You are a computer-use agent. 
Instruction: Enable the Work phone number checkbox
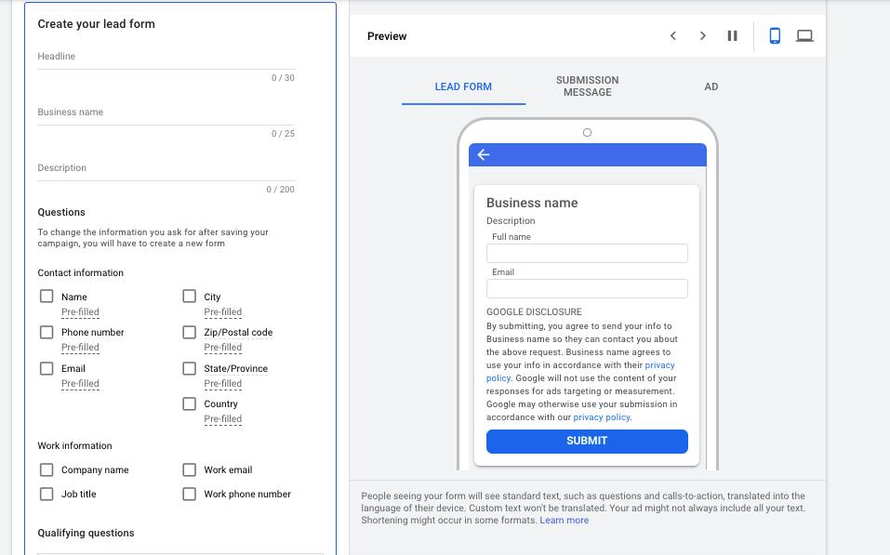189,494
